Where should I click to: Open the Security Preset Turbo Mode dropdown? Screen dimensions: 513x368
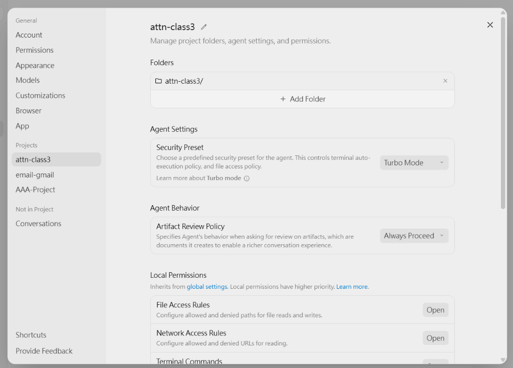tap(414, 163)
